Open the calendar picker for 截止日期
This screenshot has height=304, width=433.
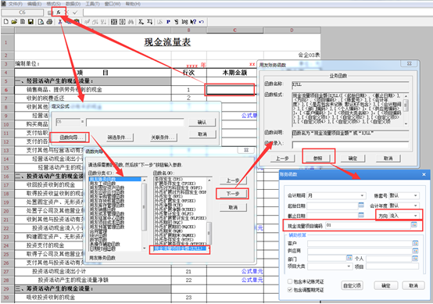(361, 215)
